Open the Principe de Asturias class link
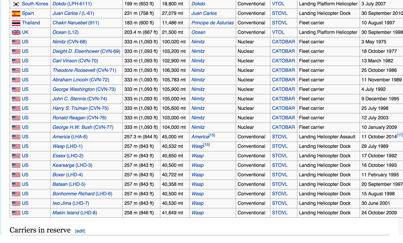Image resolution: width=403 pixels, height=243 pixels. 212,23
